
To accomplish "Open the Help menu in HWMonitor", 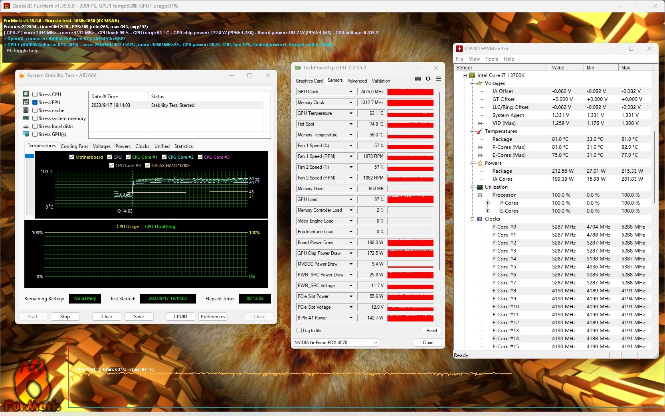I will click(509, 59).
